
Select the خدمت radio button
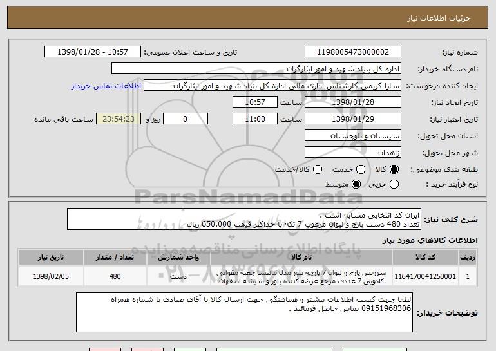click(x=361, y=169)
